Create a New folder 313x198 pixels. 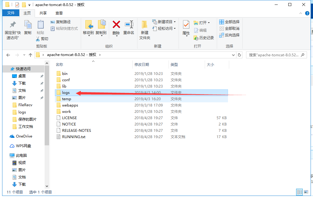[x=145, y=30]
